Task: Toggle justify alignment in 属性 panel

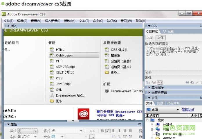Action: click(130, 131)
